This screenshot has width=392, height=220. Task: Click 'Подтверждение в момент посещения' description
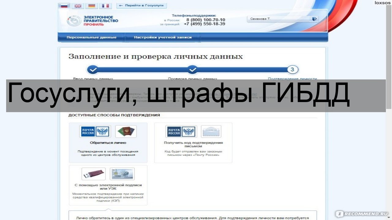pos(108,153)
